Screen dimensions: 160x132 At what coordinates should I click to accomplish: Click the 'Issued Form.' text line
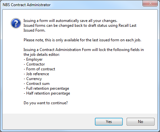coord(34,30)
